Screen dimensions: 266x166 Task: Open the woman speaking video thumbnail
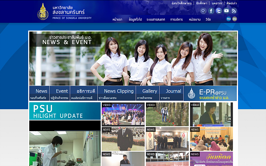point(211,114)
